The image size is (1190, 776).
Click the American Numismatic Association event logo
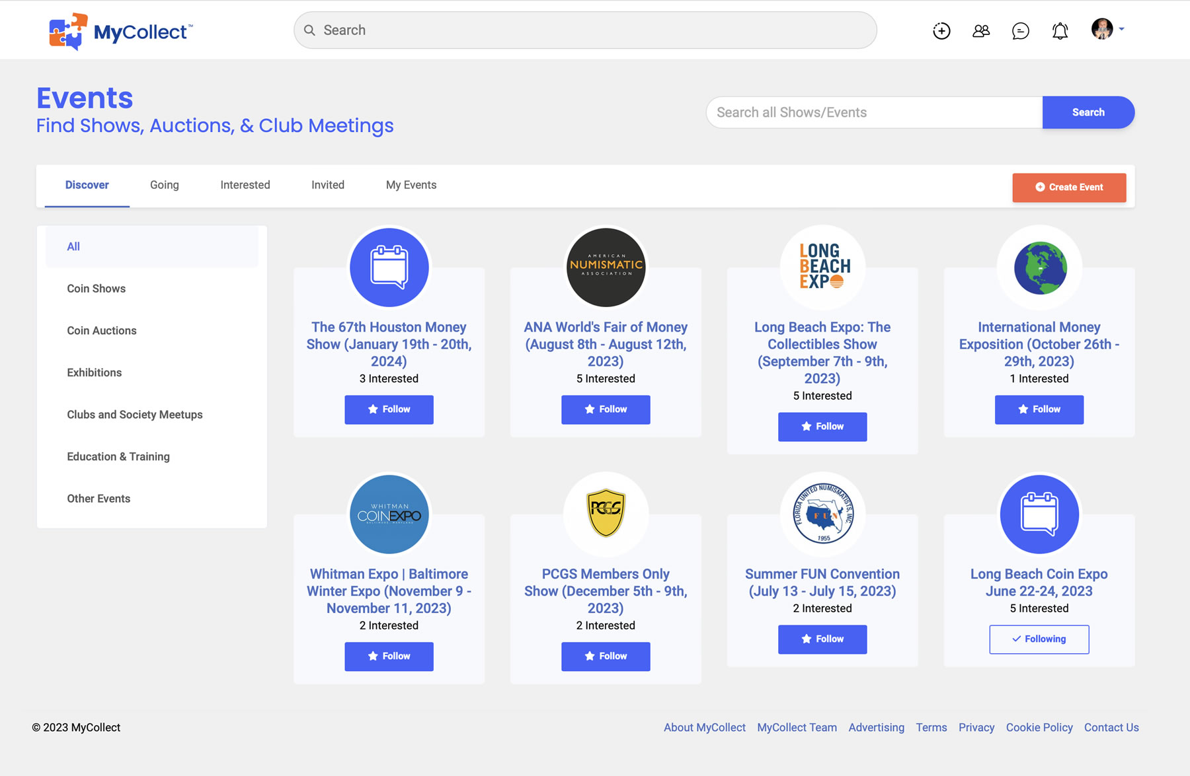[x=606, y=267]
